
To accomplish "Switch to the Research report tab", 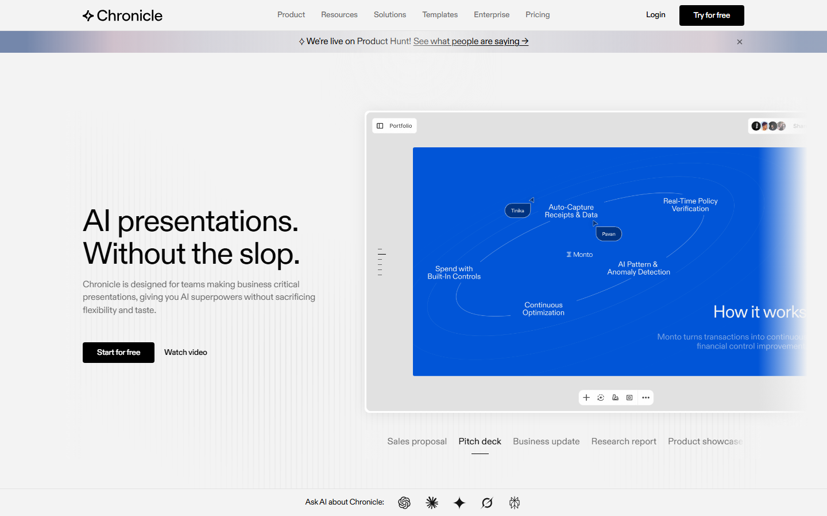I will tap(624, 441).
